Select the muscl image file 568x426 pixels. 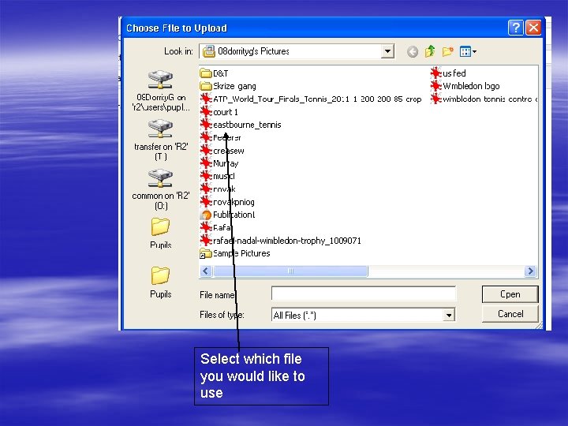218,176
